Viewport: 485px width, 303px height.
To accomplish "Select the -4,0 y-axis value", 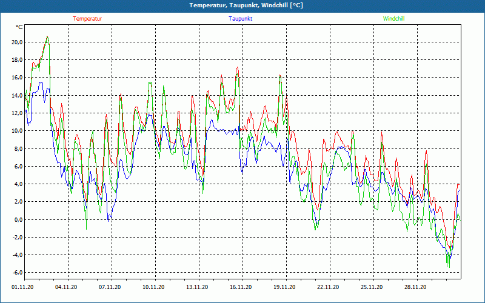I will pyautogui.click(x=18, y=255).
